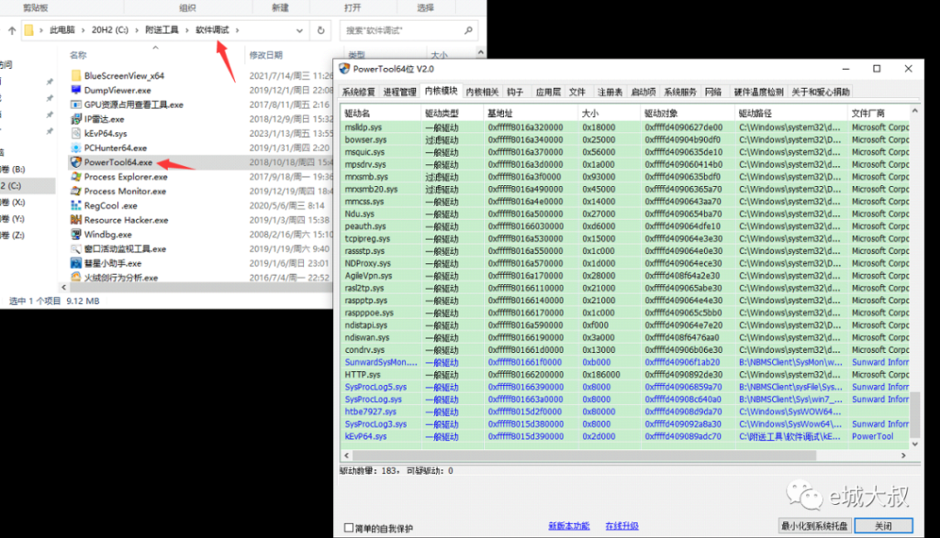The image size is (940, 538).
Task: Click the 最小化到系统托盘 button
Action: click(x=815, y=526)
